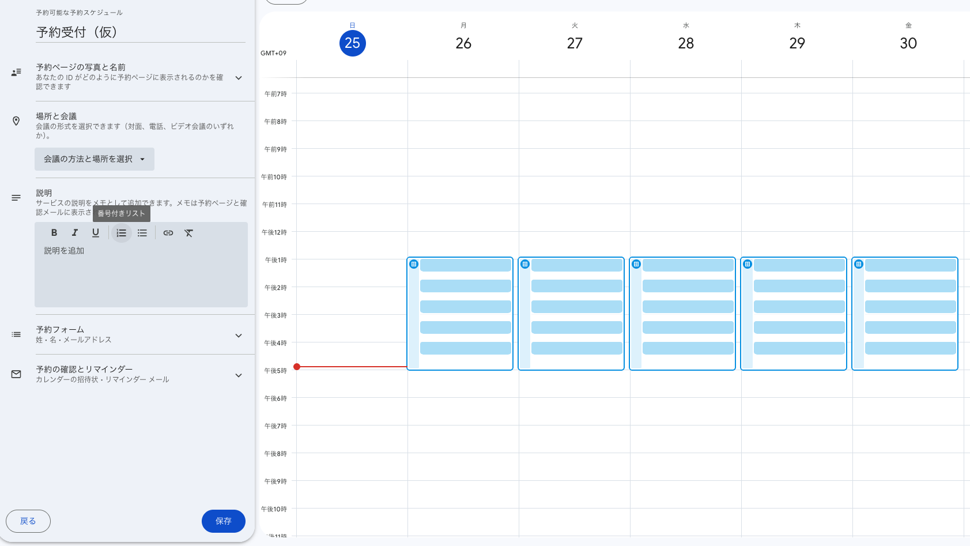Select Sunday 25 in the calendar header
Screen dimensions: 970x546
tap(352, 43)
